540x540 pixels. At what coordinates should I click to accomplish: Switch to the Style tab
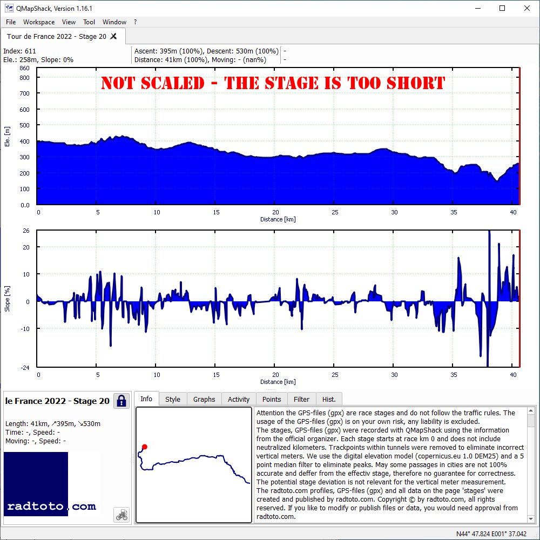click(x=173, y=399)
